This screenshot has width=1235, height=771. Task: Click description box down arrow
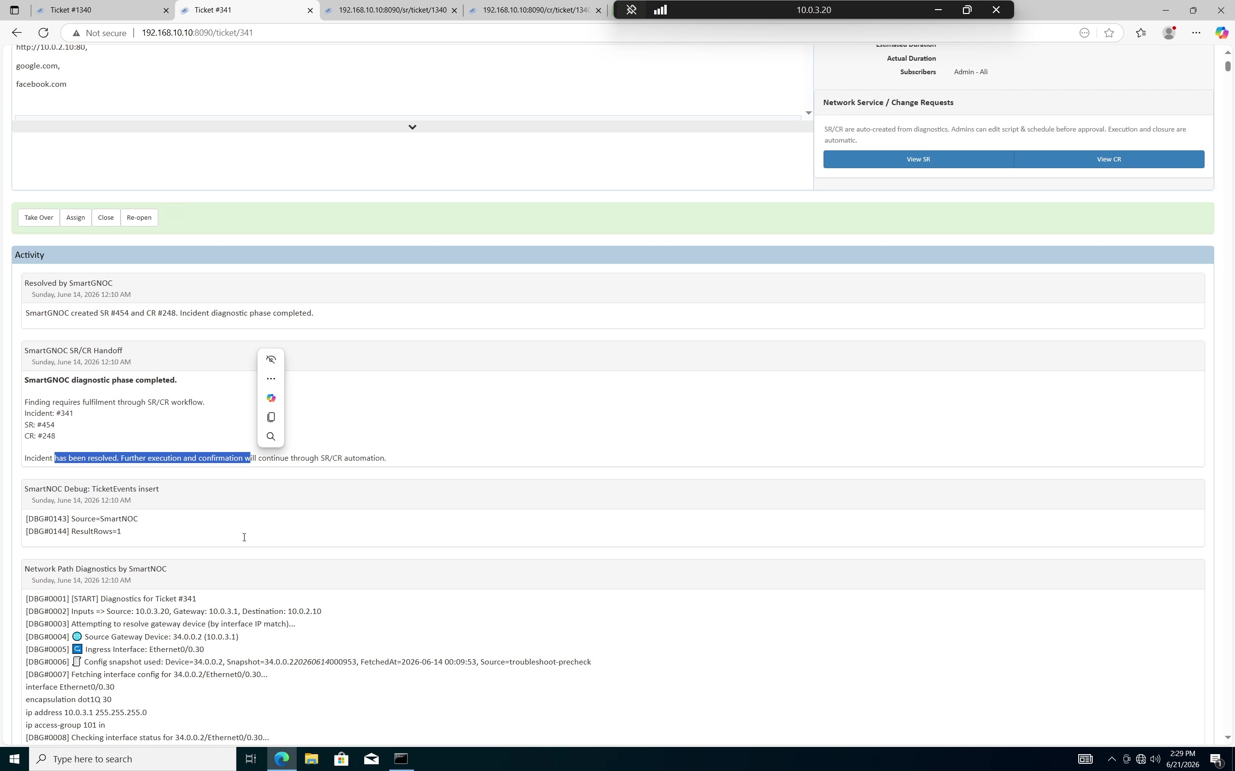(x=809, y=113)
